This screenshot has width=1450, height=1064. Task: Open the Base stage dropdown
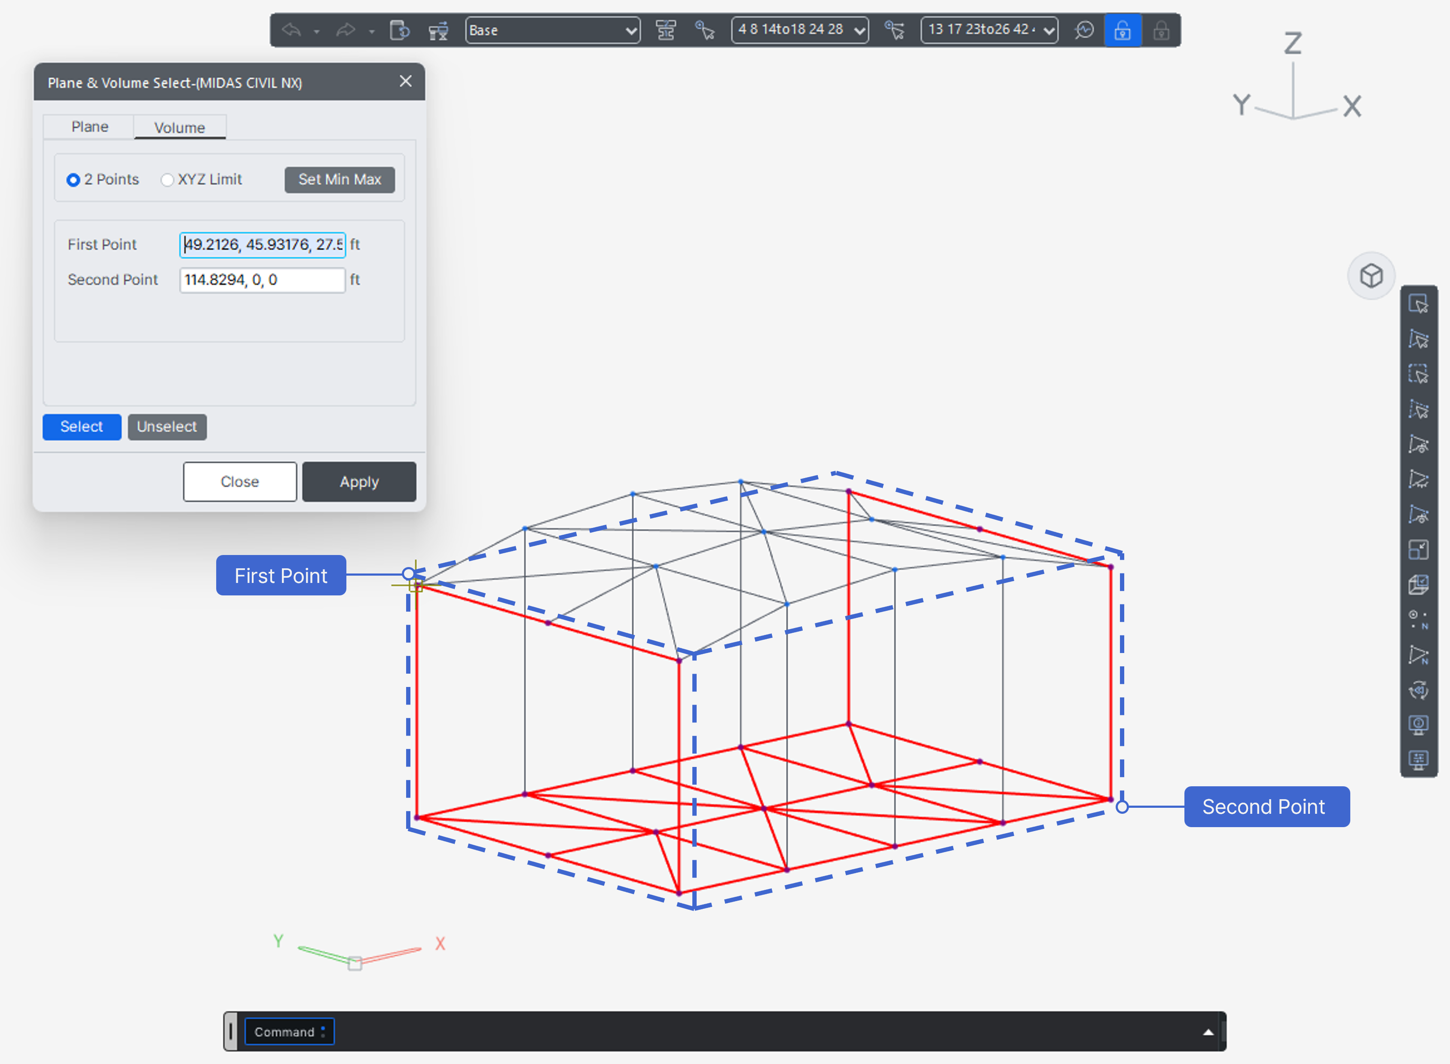tap(552, 30)
